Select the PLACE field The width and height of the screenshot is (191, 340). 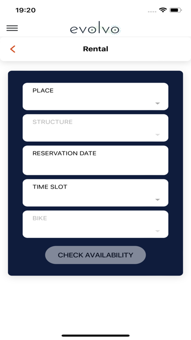pos(95,97)
